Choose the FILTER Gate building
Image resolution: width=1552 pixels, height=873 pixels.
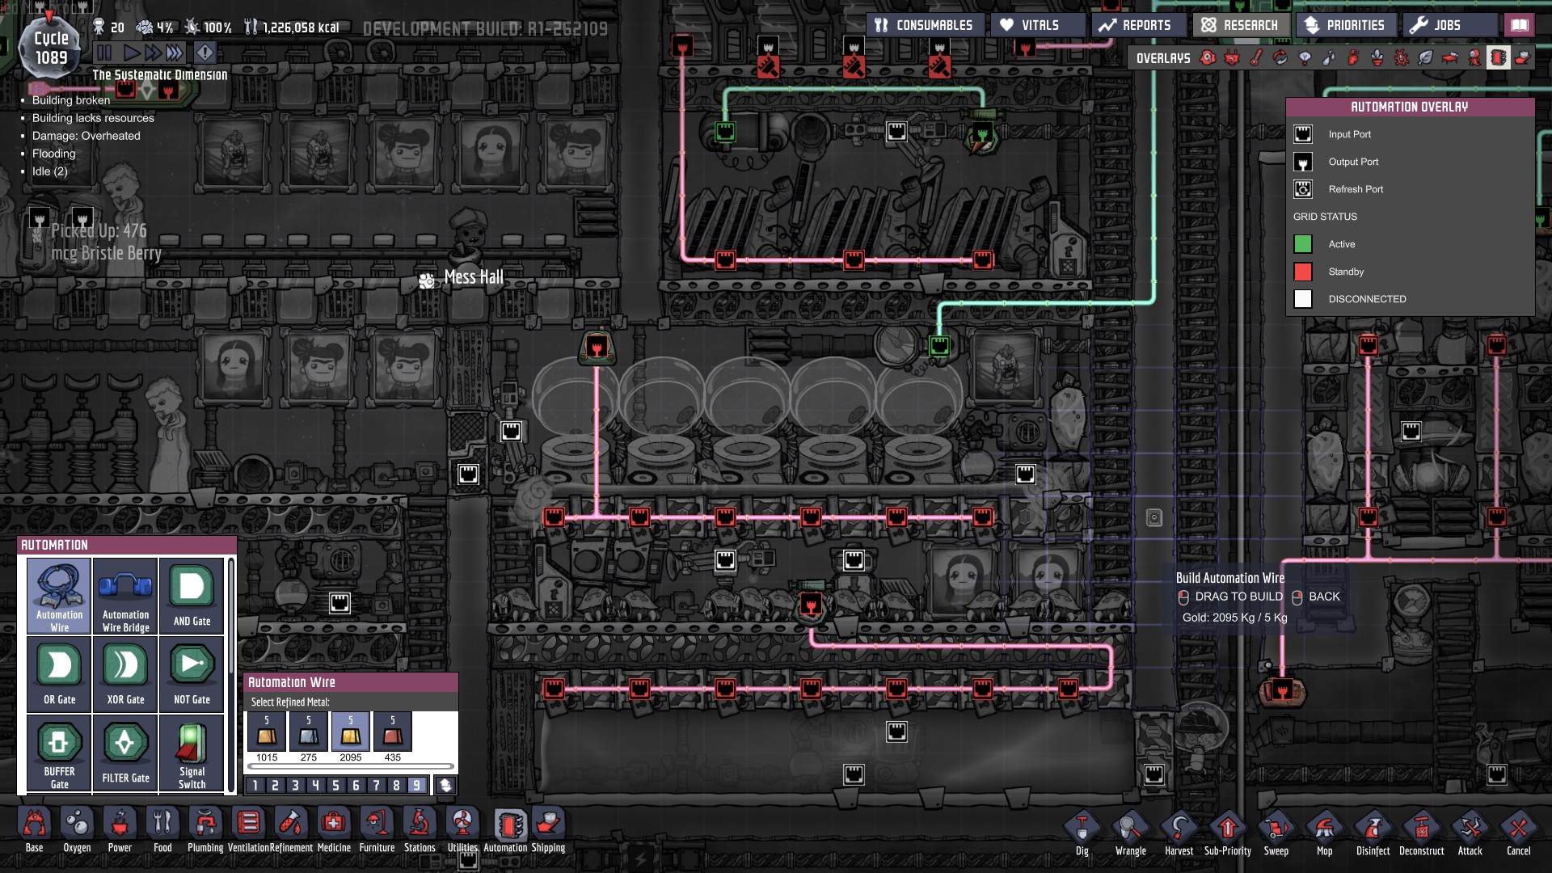[x=125, y=753]
